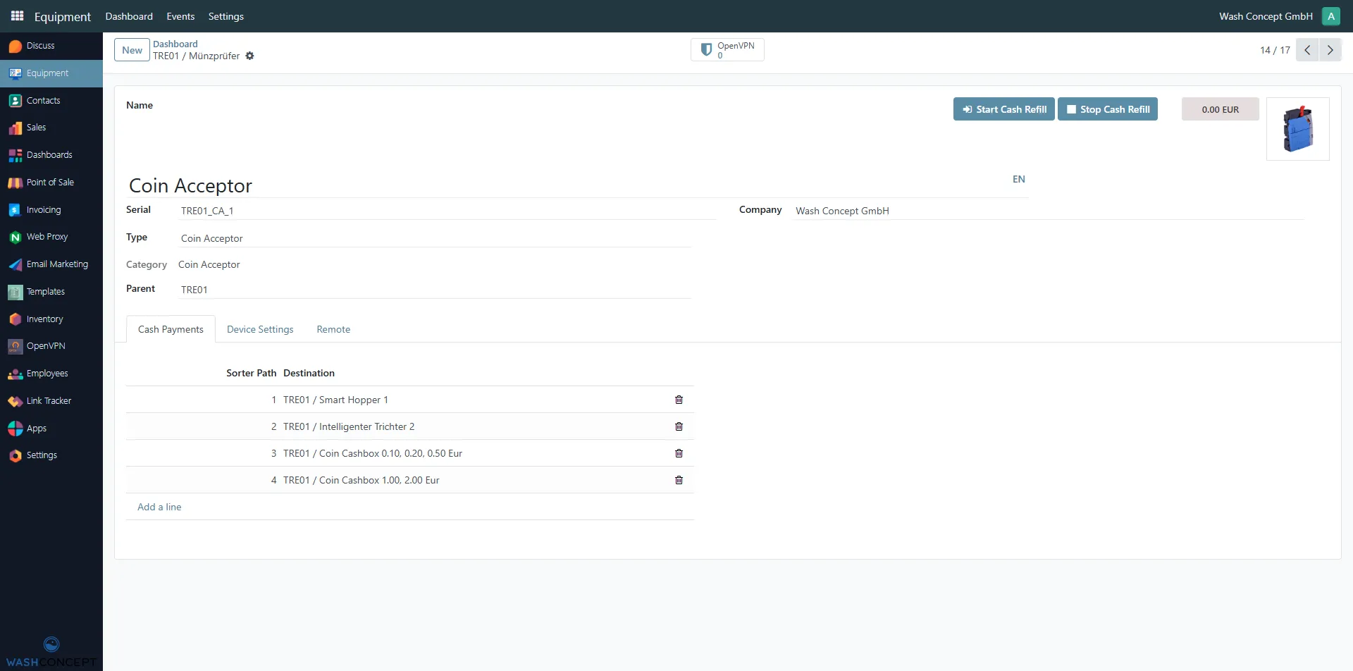Image resolution: width=1353 pixels, height=671 pixels.
Task: Open Employees app icon
Action: (x=15, y=374)
